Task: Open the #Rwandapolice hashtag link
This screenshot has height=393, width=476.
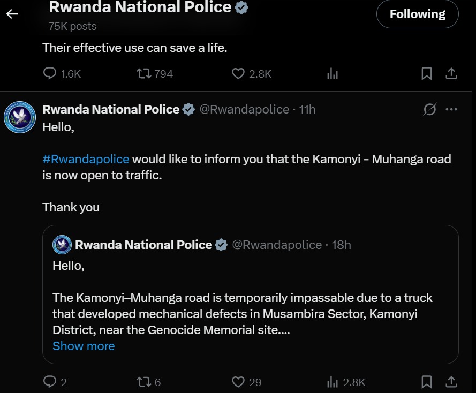Action: click(86, 159)
